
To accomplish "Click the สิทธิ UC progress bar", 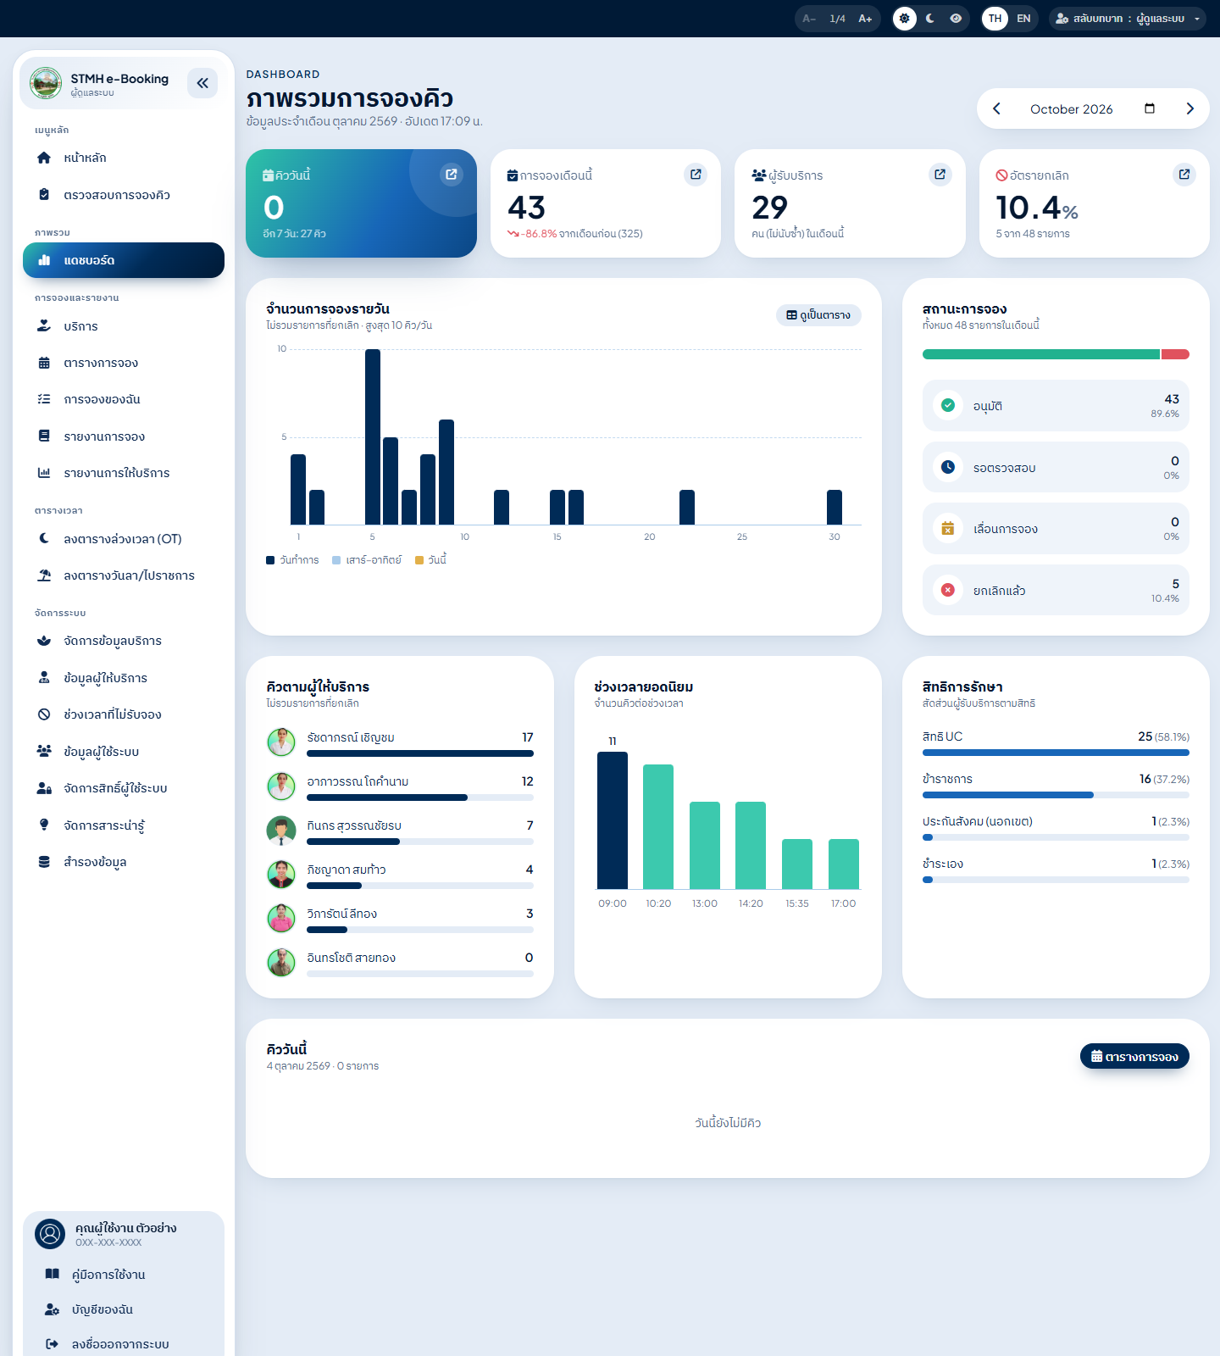I will coord(1056,753).
